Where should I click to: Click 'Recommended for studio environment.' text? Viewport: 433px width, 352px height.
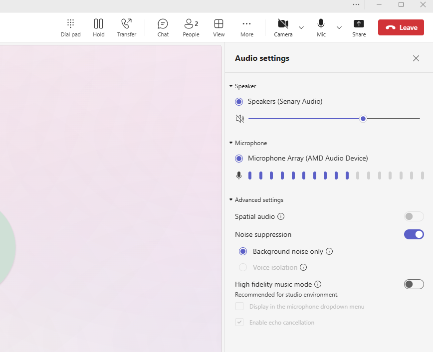pyautogui.click(x=287, y=295)
